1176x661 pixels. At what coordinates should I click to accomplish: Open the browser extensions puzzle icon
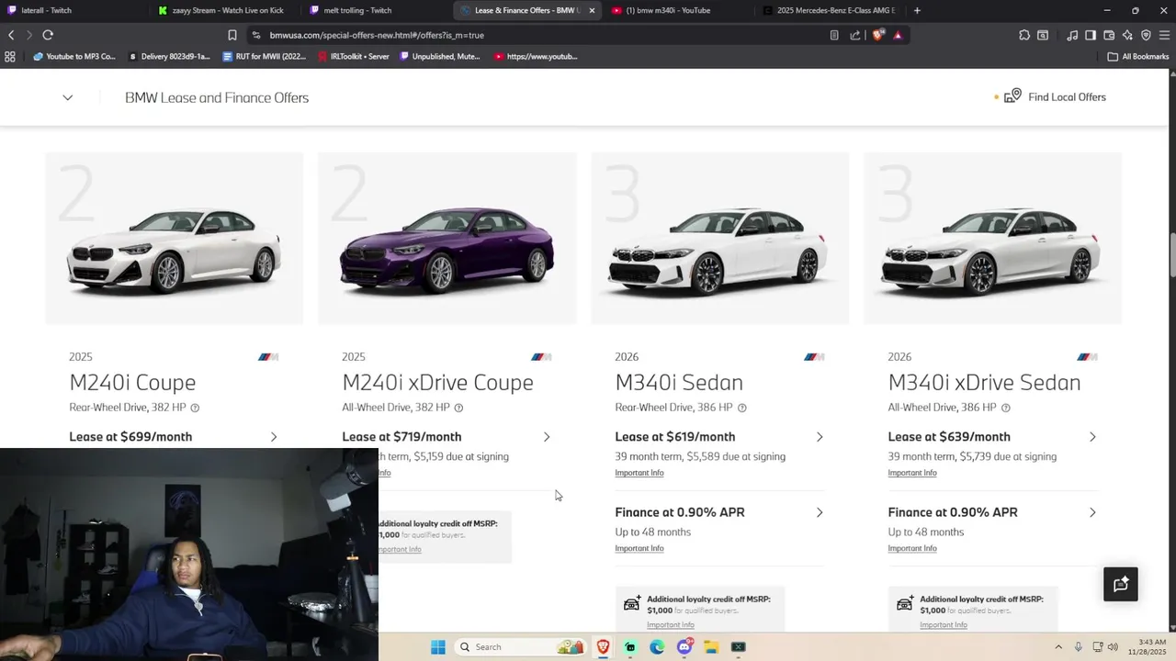(1024, 35)
